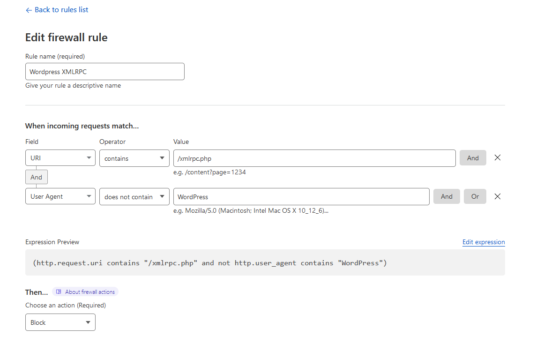Click the 'e.g. Mozilla/5.0' hint text
This screenshot has width=536, height=344.
251,210
